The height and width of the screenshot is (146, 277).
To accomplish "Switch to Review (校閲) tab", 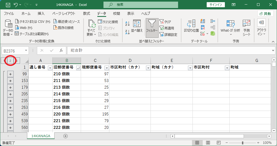I will pyautogui.click(x=116, y=14).
